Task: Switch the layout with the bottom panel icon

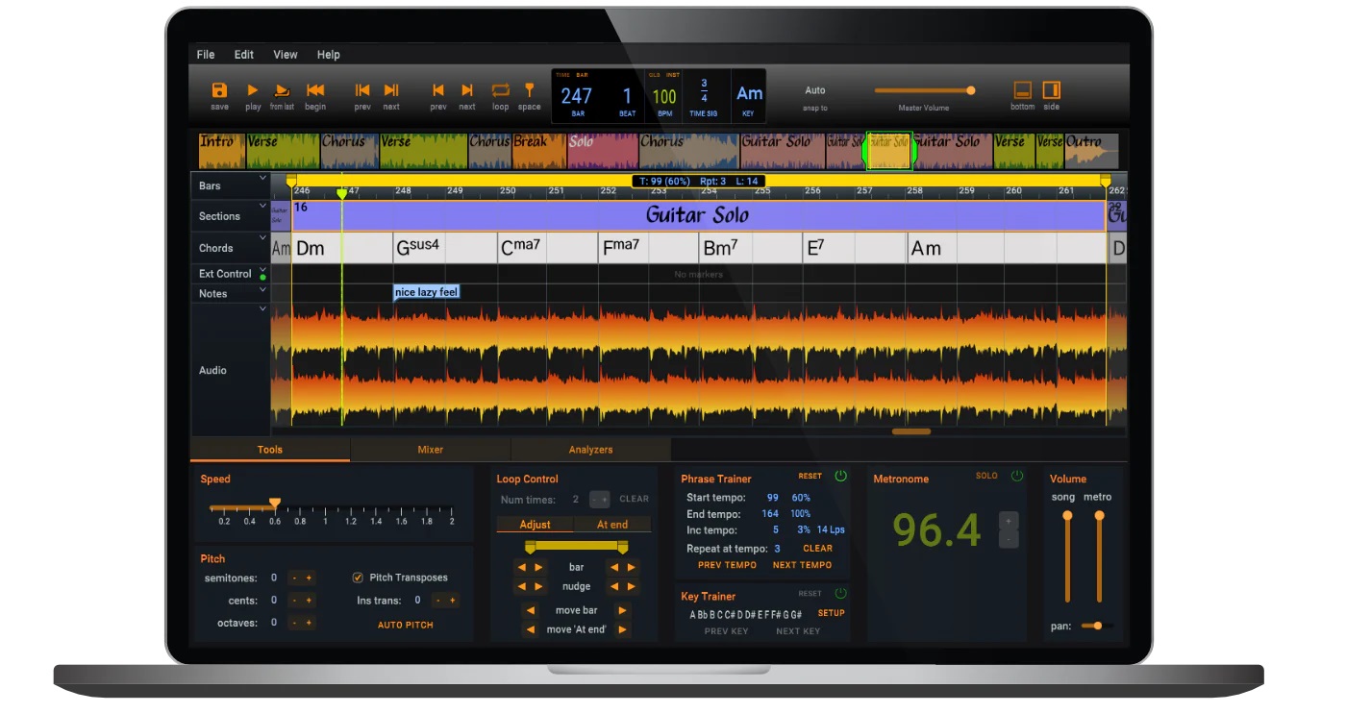Action: coord(1023,89)
